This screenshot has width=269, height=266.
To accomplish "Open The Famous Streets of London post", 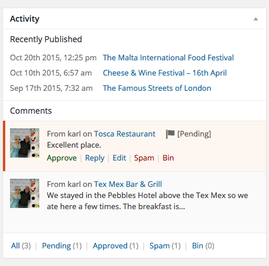I will tap(157, 88).
